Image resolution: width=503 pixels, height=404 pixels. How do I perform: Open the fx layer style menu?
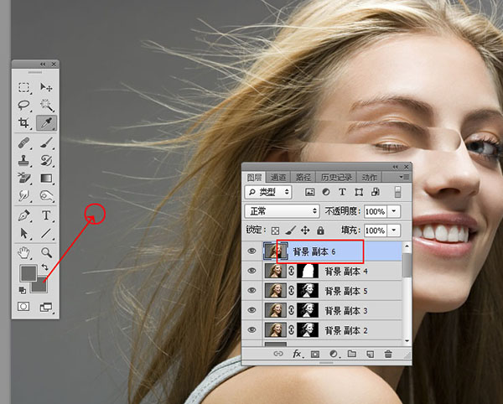(x=297, y=354)
